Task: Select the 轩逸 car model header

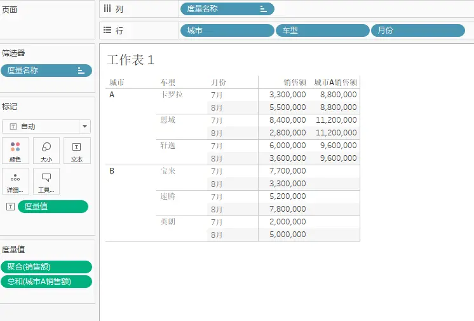Action: pos(168,146)
